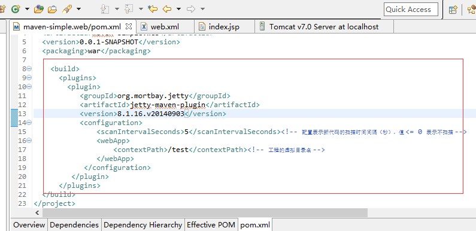
Task: Open the Dependency Hierarchy tab
Action: (143, 225)
